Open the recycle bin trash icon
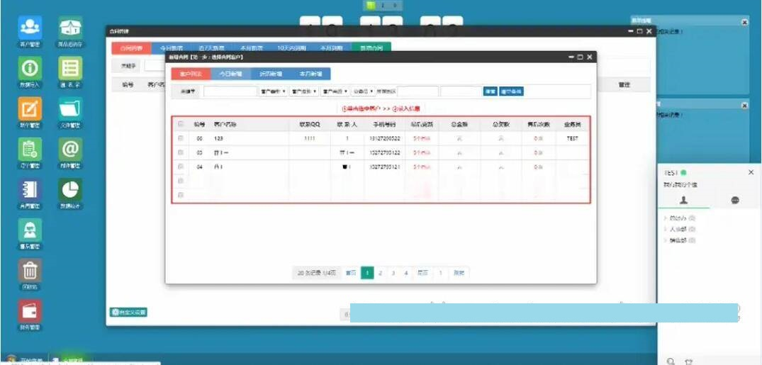This screenshot has height=365, width=762. (x=30, y=270)
